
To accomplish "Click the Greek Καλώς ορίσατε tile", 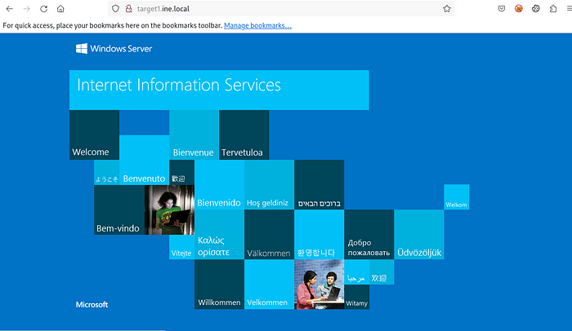I will click(x=219, y=235).
